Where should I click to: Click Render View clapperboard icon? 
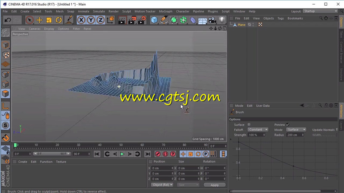coord(122,20)
